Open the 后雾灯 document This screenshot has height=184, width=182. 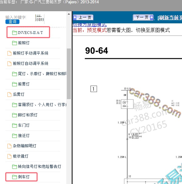pyautogui.click(x=19, y=95)
